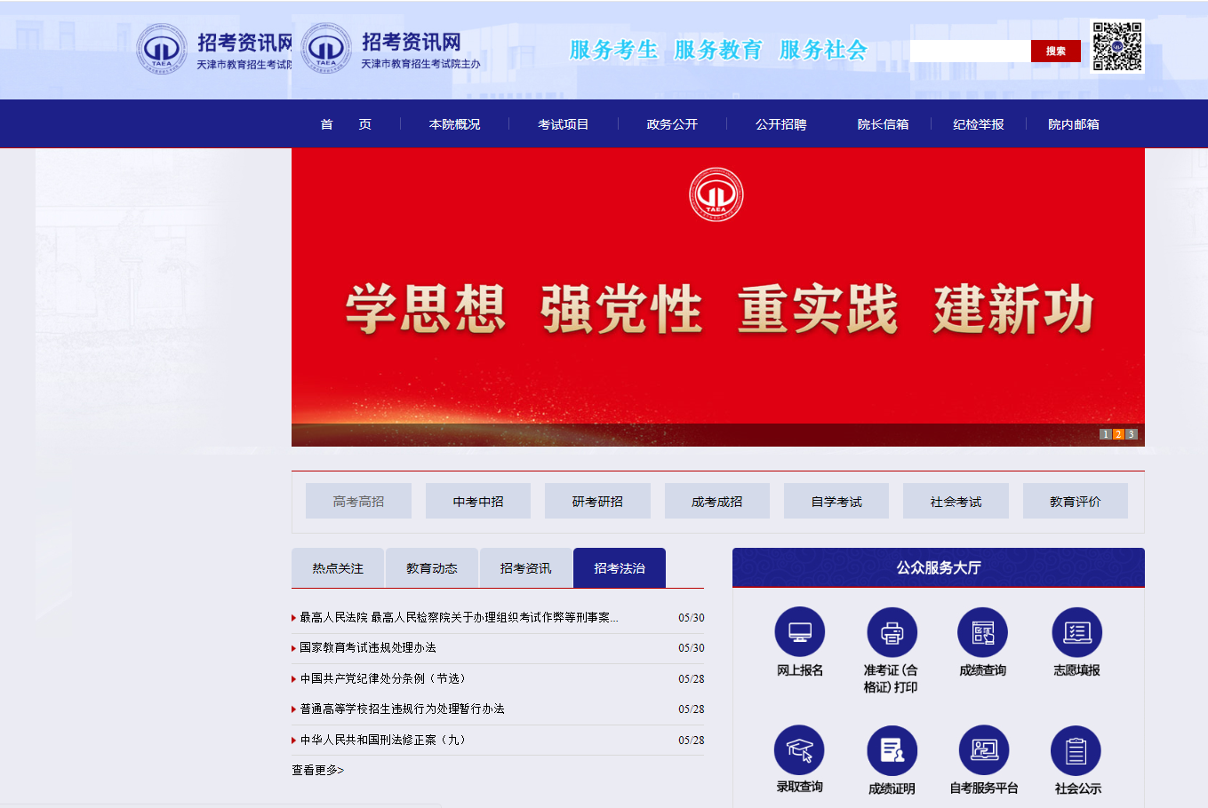Click the 准考证打印 printer icon
Screen dimensions: 1208x808
[892, 633]
